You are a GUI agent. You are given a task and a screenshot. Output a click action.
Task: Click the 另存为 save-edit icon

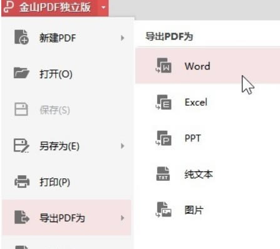coord(21,145)
